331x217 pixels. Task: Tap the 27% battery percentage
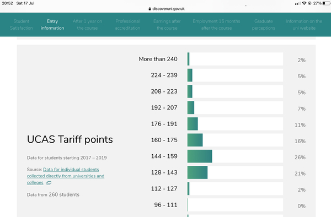(x=317, y=3)
